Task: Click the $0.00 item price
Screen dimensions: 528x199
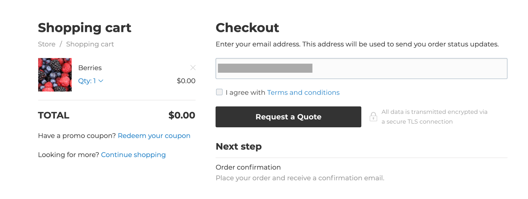Action: [186, 81]
